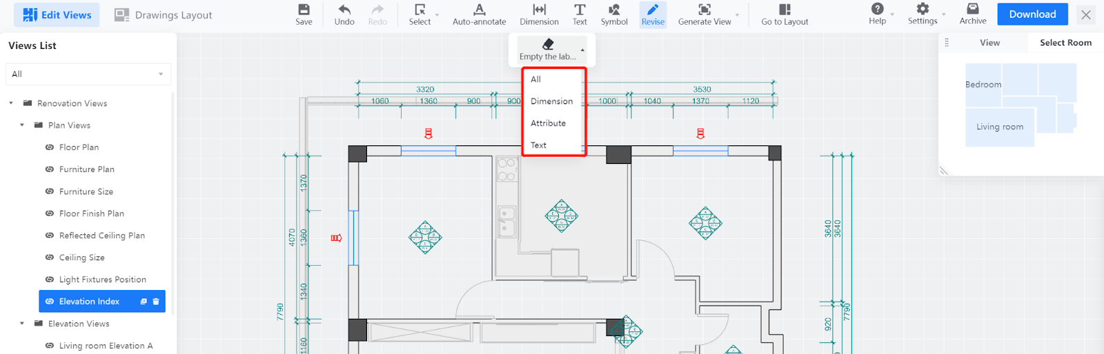Switch to the Edit Views tab
1104x354 pixels.
(x=57, y=14)
